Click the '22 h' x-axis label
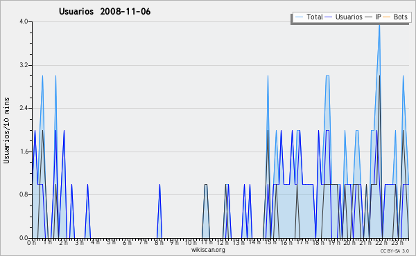The width and height of the screenshot is (416, 256). coord(381,243)
